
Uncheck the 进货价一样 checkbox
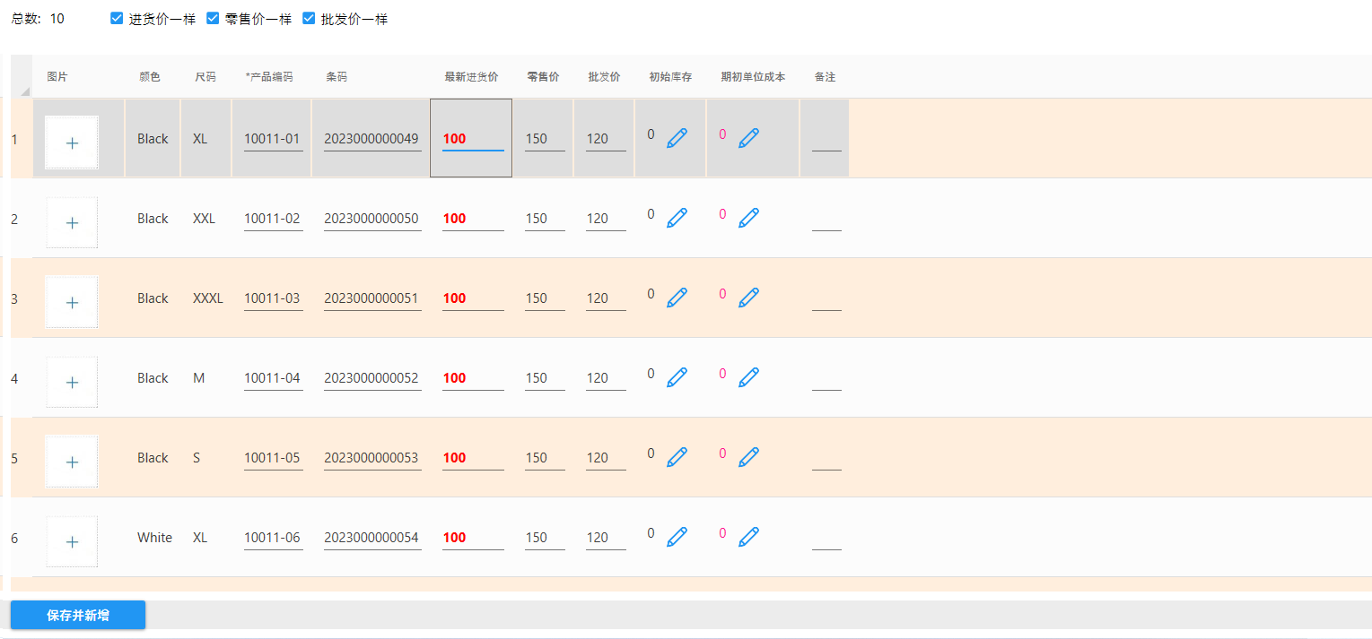pos(117,18)
